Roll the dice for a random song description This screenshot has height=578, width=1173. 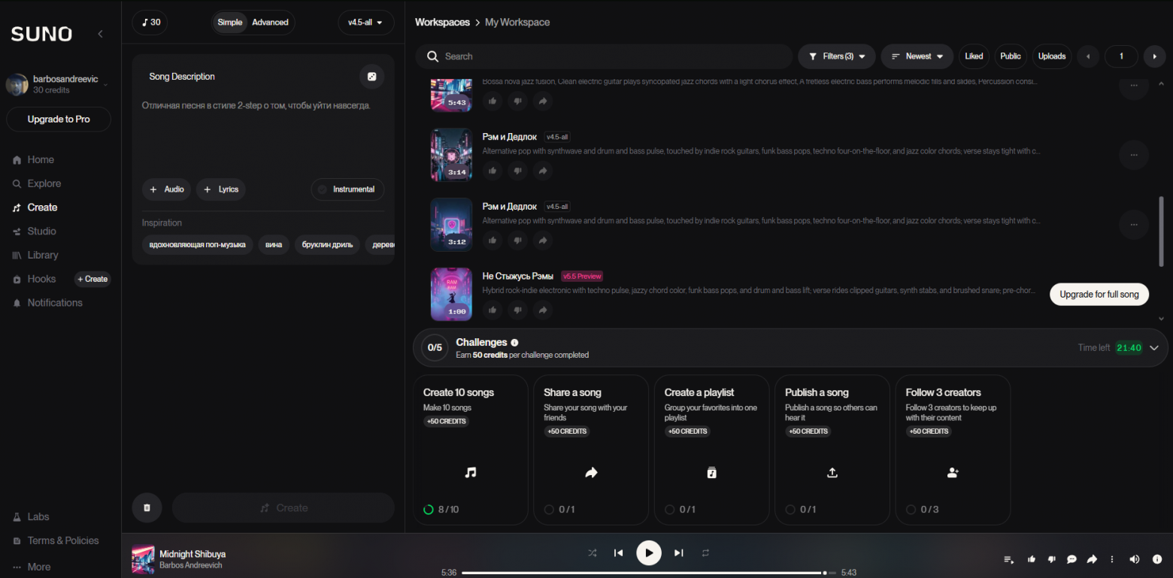(x=371, y=77)
